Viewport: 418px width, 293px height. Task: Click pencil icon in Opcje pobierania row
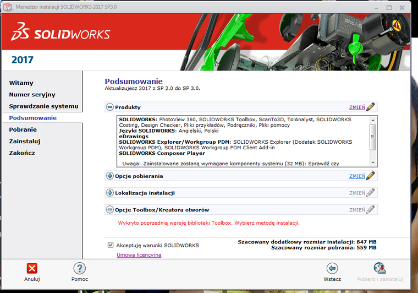(x=371, y=176)
